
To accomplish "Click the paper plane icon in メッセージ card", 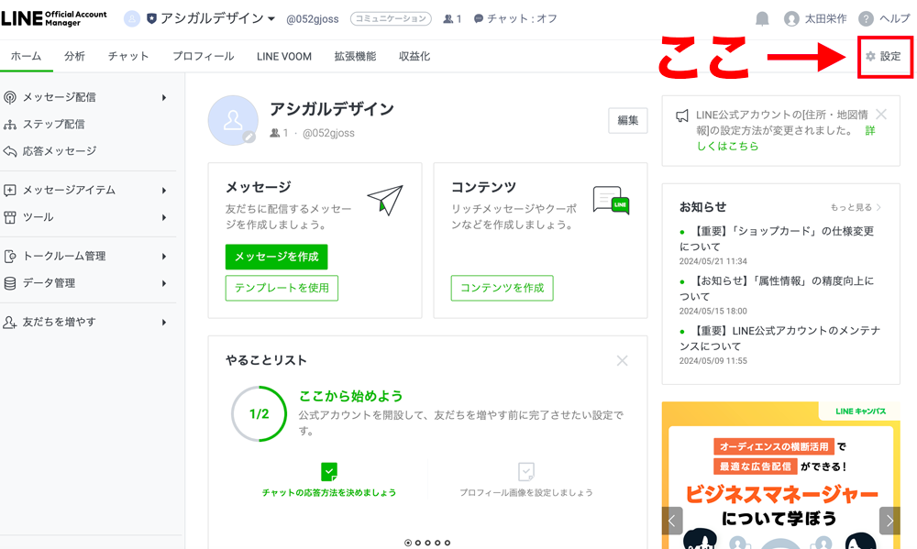I will coord(385,200).
